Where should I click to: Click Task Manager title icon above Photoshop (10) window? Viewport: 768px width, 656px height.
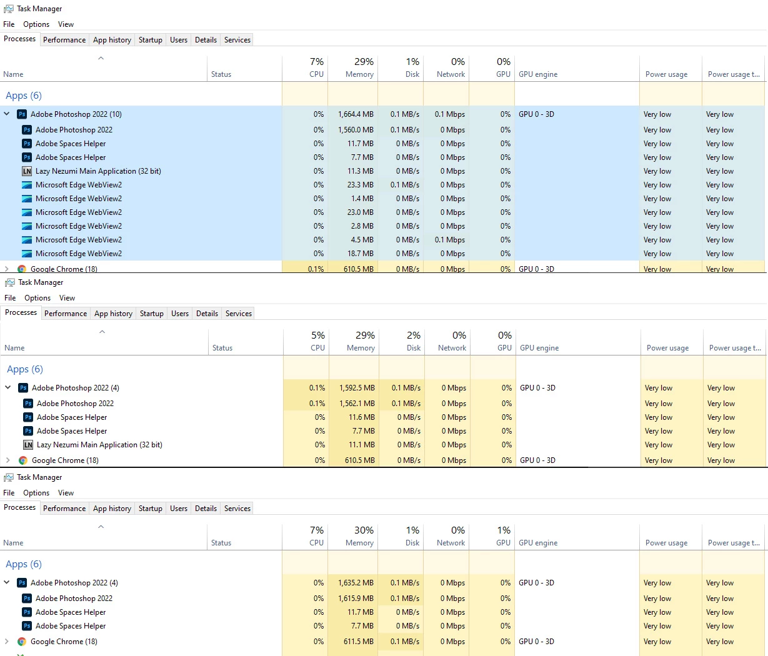(x=9, y=9)
